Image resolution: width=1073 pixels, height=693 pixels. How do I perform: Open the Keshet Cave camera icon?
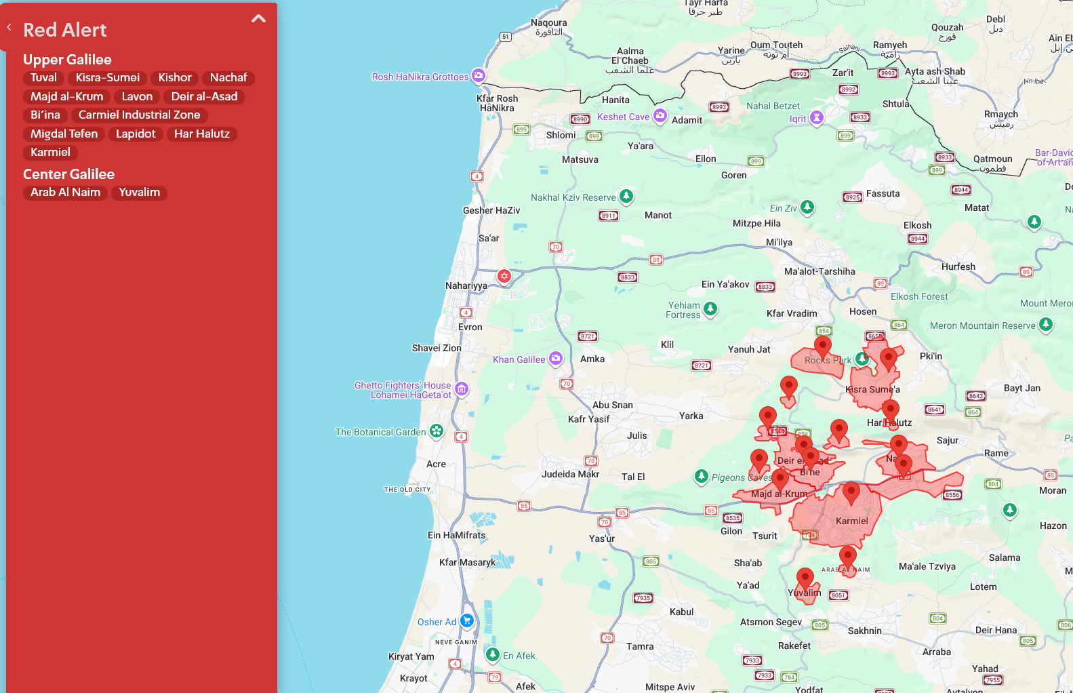click(660, 115)
